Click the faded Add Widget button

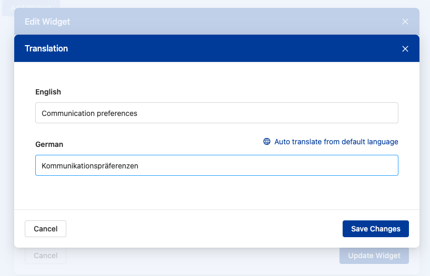click(x=30, y=7)
